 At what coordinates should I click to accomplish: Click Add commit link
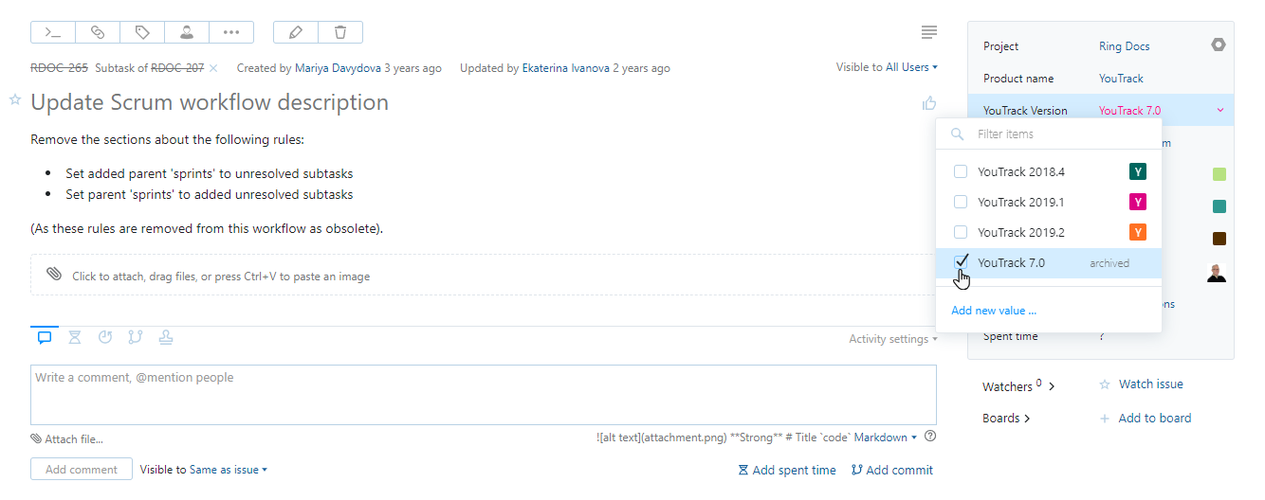point(892,470)
